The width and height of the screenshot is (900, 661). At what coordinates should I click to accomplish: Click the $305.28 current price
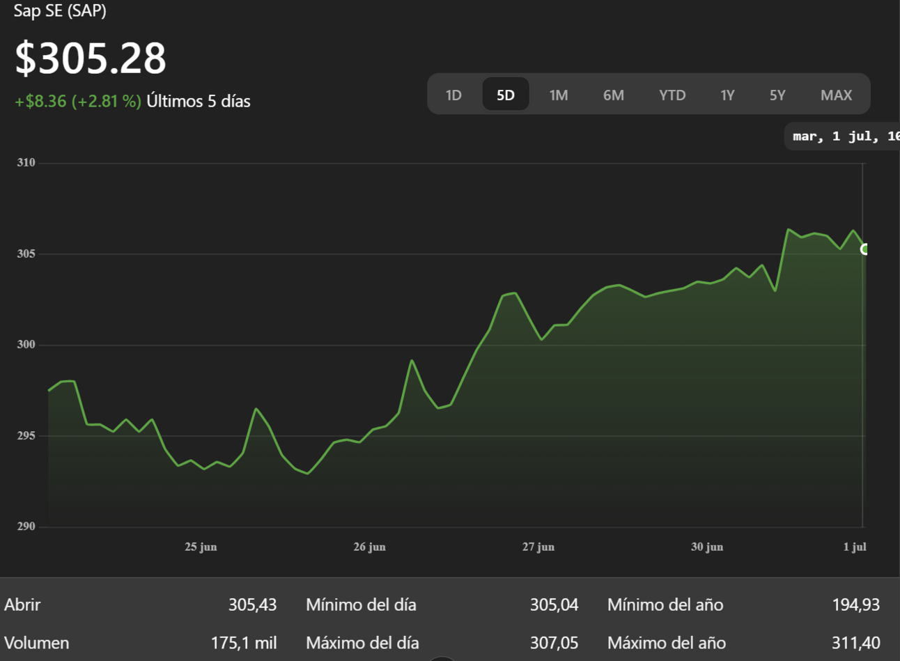pyautogui.click(x=91, y=58)
